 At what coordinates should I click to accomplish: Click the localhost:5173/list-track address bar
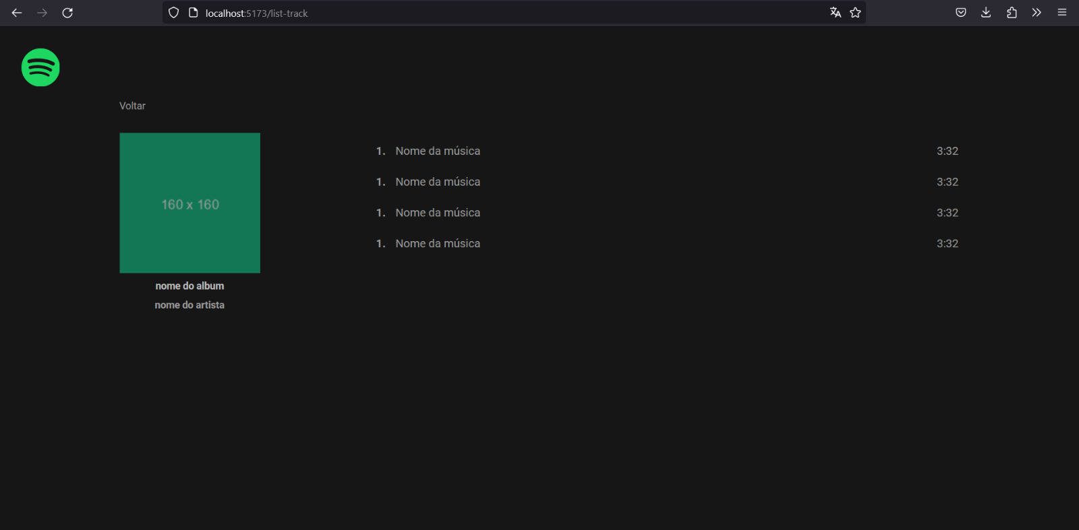[x=513, y=13]
